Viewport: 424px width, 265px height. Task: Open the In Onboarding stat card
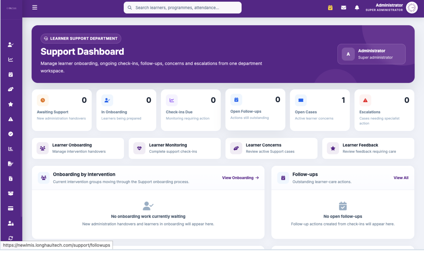[126, 110]
